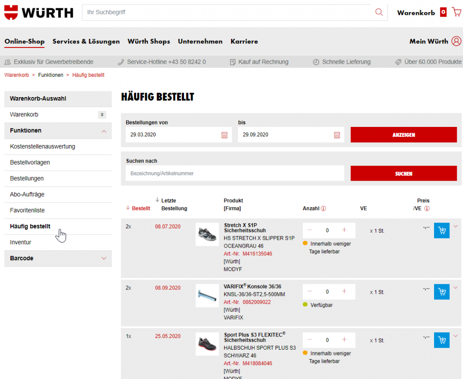Add Stretch X S1P shoe to cart
This screenshot has width=463, height=379.
442,230
